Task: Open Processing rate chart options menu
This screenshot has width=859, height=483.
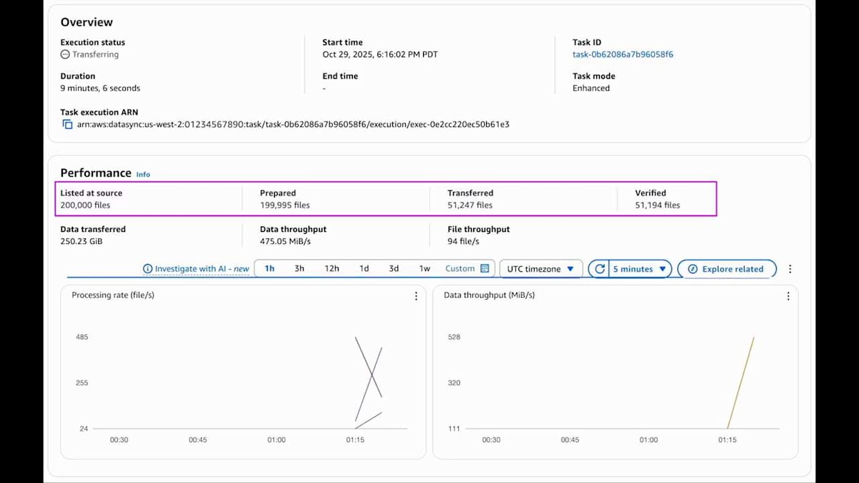Action: tap(416, 296)
